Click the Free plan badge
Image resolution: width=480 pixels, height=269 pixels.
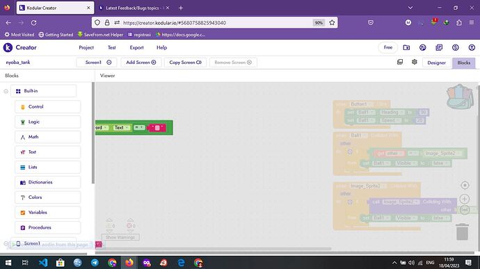pos(388,47)
